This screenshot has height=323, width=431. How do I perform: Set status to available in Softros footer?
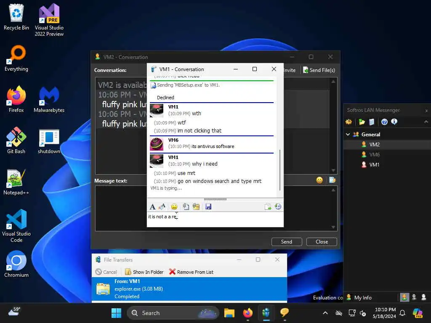[404, 297]
